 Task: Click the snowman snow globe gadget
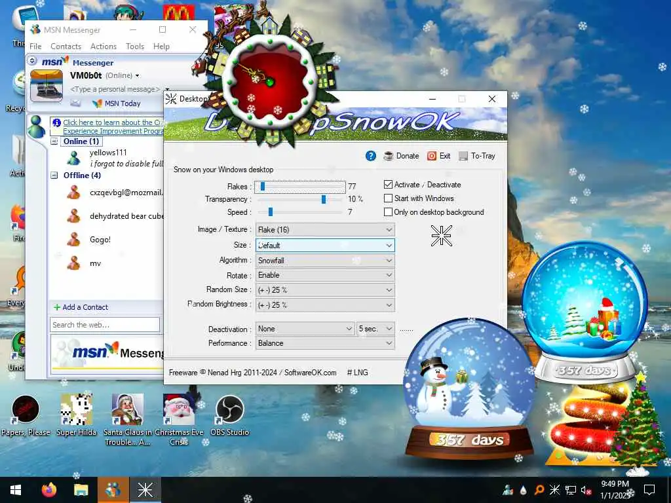[469, 389]
